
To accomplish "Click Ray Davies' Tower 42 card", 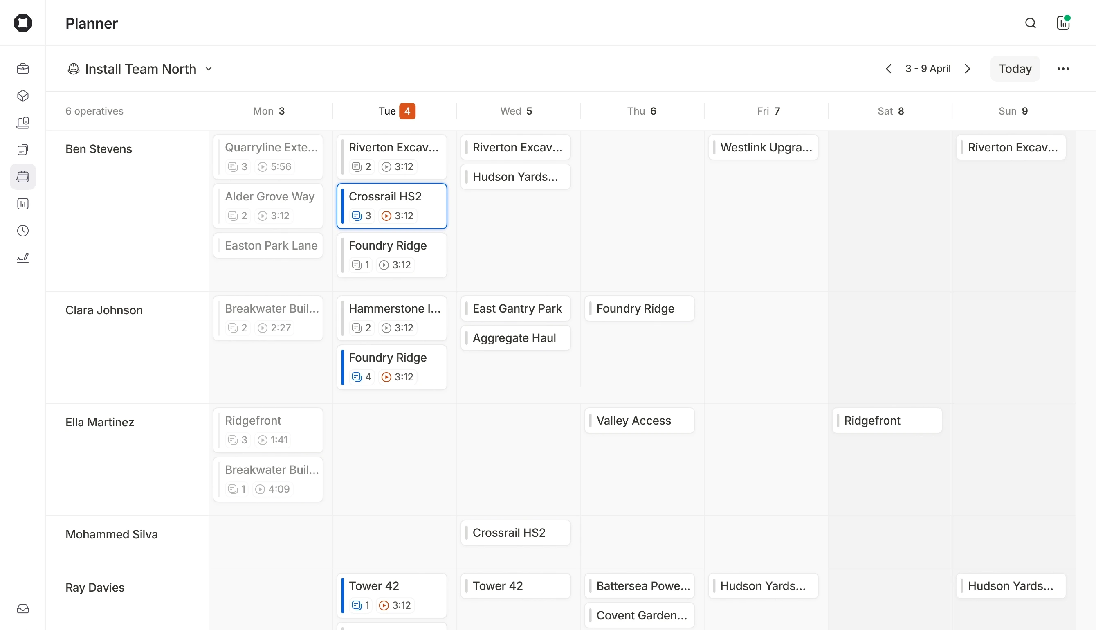I will coord(391,595).
